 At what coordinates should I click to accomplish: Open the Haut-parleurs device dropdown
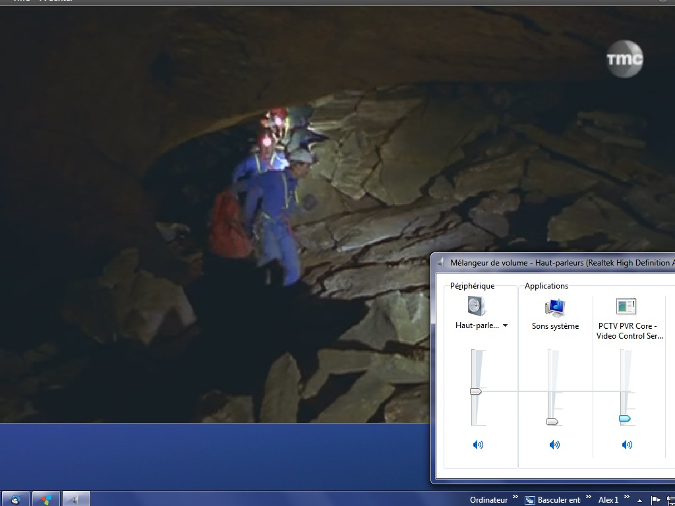click(505, 325)
